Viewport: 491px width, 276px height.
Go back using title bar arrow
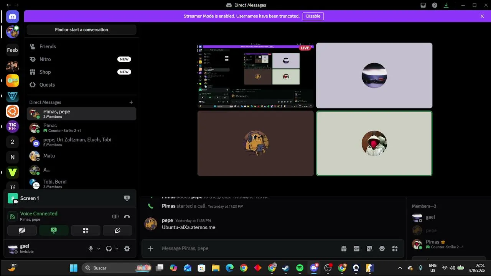pyautogui.click(x=8, y=5)
